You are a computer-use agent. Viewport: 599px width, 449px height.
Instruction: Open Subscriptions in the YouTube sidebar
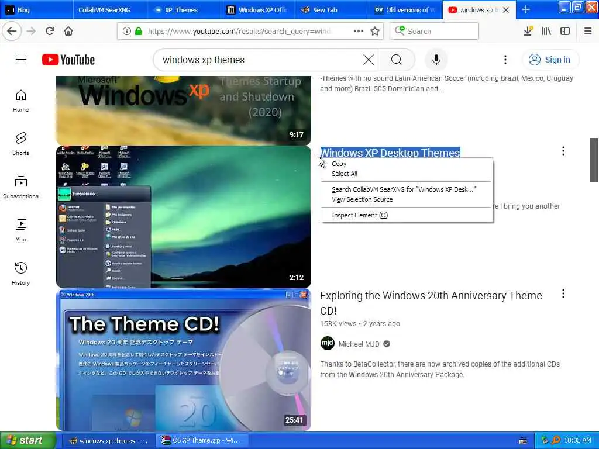(21, 187)
